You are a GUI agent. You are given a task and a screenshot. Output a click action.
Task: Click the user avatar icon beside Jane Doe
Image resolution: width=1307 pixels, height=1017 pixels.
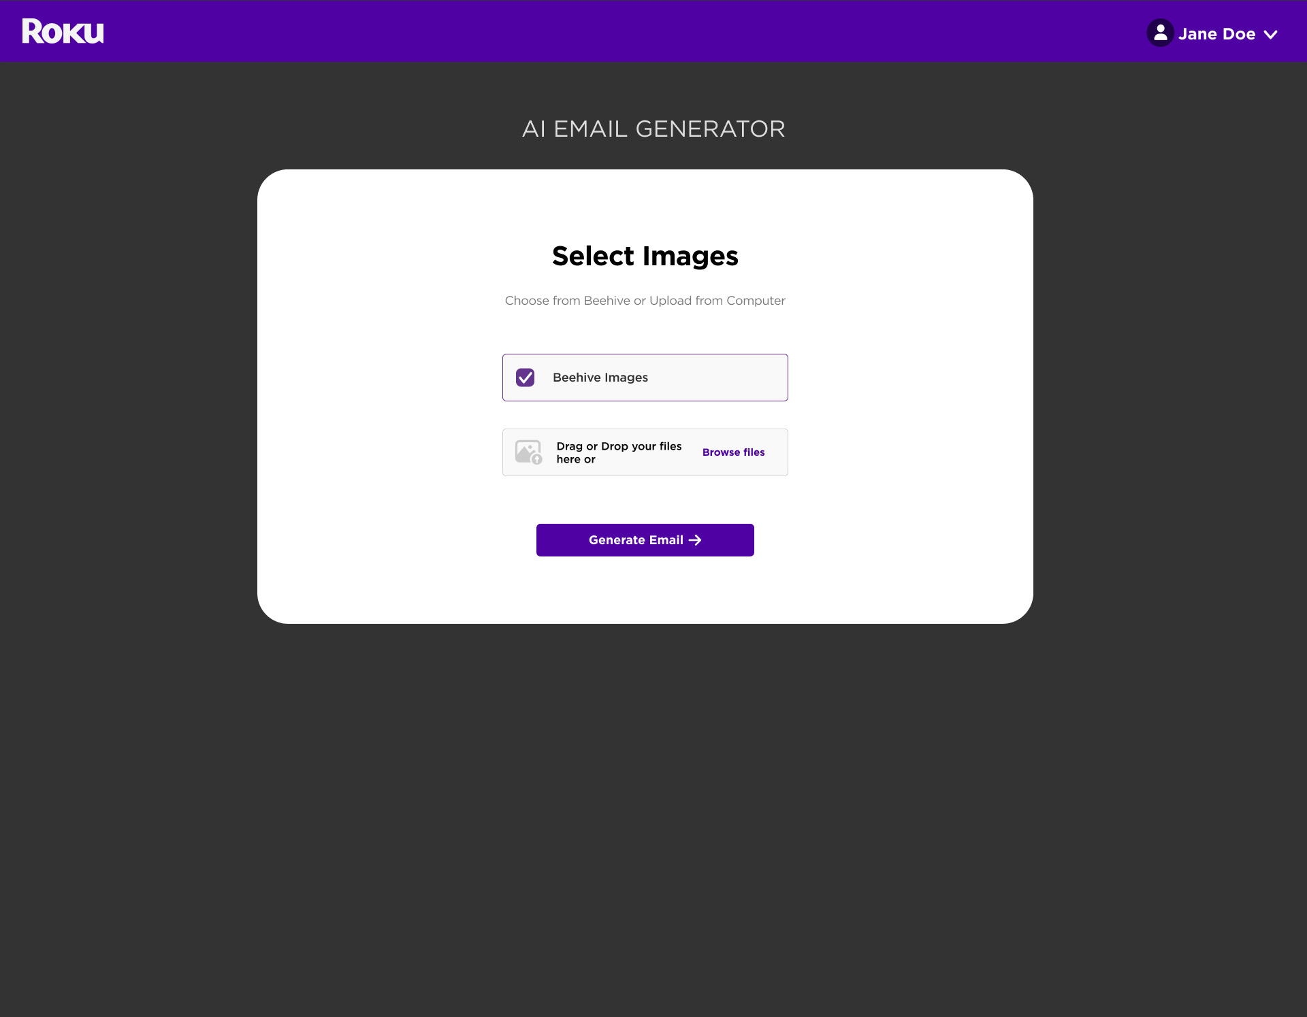(x=1160, y=33)
